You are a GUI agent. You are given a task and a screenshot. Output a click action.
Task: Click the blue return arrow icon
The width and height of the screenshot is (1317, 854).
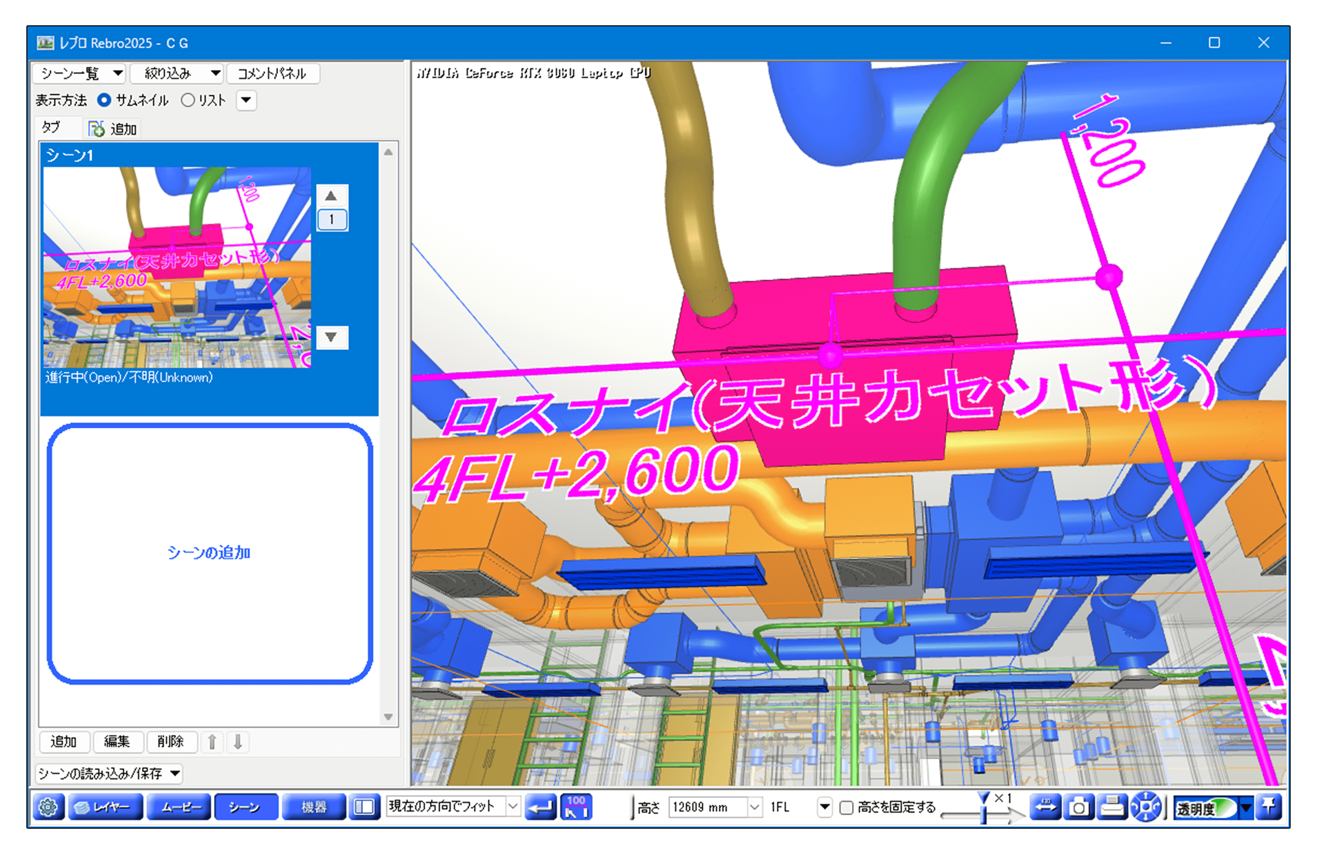pyautogui.click(x=540, y=808)
